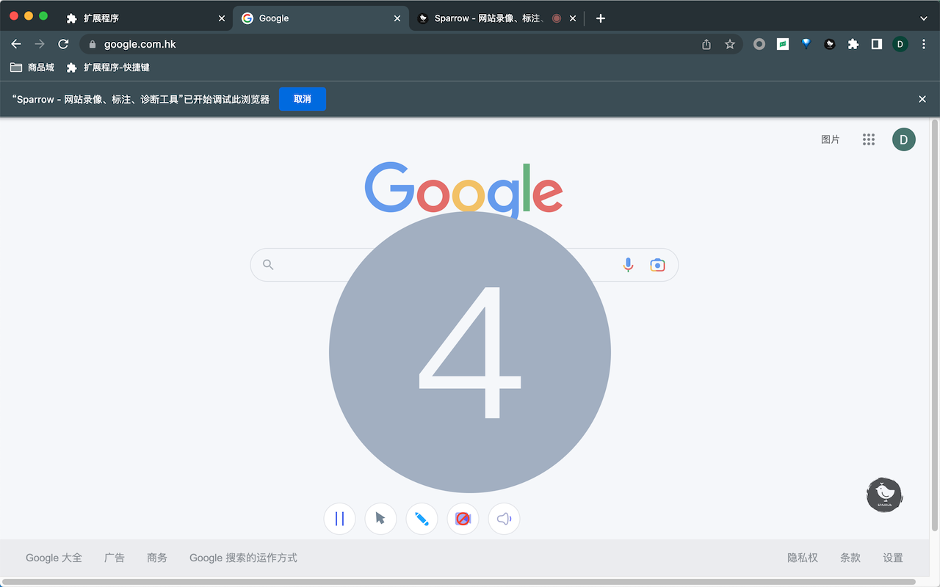Start a voice search with the microphone icon

628,264
